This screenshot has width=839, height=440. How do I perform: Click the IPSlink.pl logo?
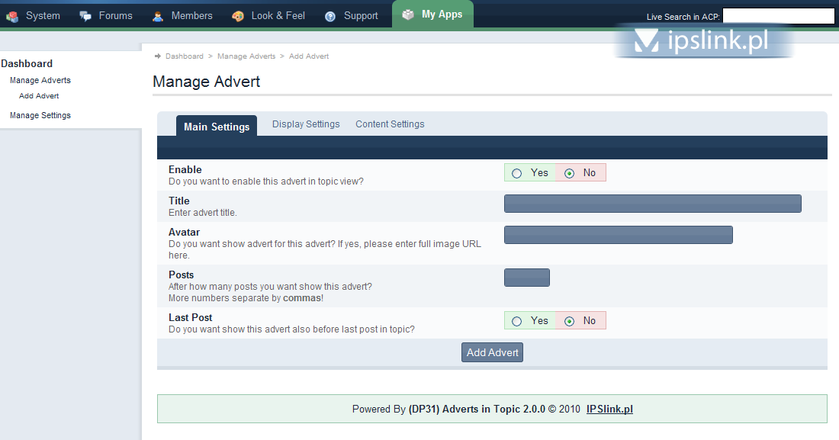click(703, 41)
